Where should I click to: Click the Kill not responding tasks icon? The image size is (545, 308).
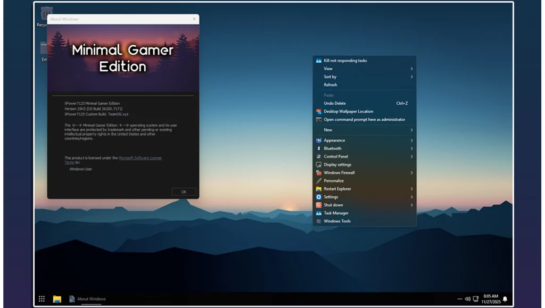[x=319, y=61]
